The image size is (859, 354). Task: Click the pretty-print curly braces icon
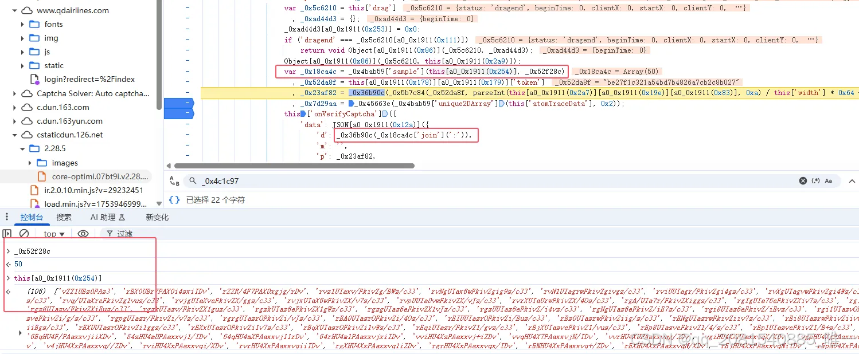point(174,200)
